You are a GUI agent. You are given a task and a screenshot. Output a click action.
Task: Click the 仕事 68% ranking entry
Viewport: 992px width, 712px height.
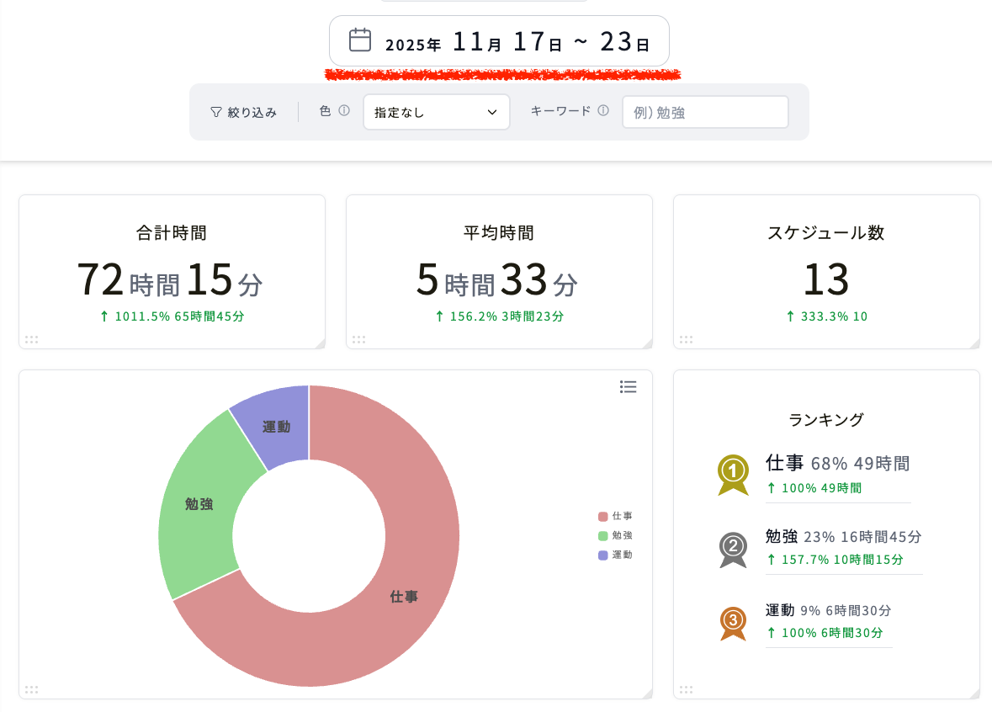pos(838,475)
